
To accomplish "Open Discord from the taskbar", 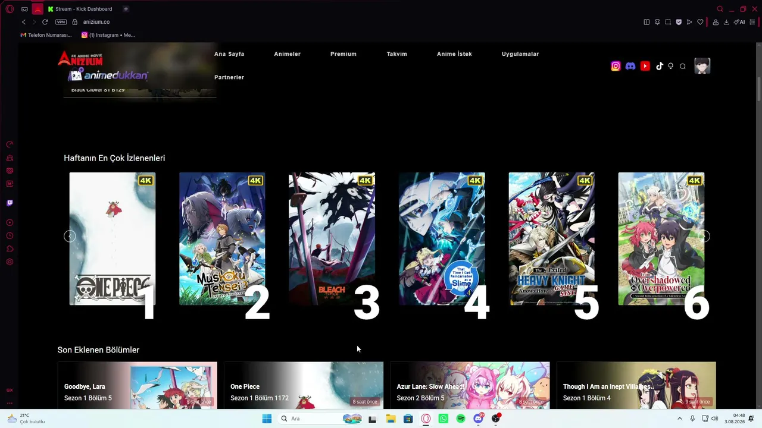I will click(478, 419).
